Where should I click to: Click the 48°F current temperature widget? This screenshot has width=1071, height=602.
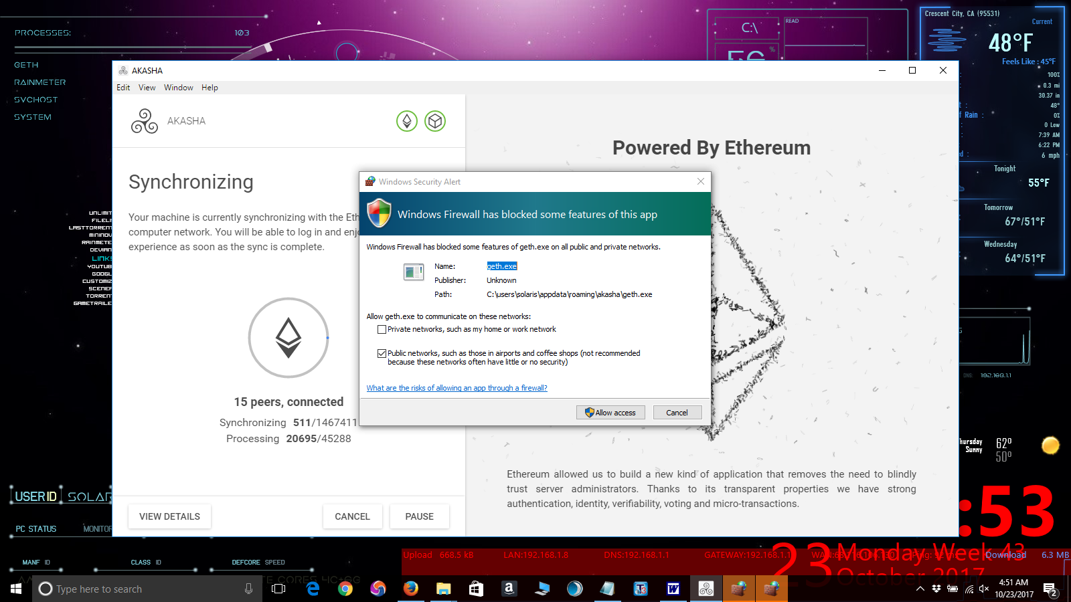click(1011, 43)
